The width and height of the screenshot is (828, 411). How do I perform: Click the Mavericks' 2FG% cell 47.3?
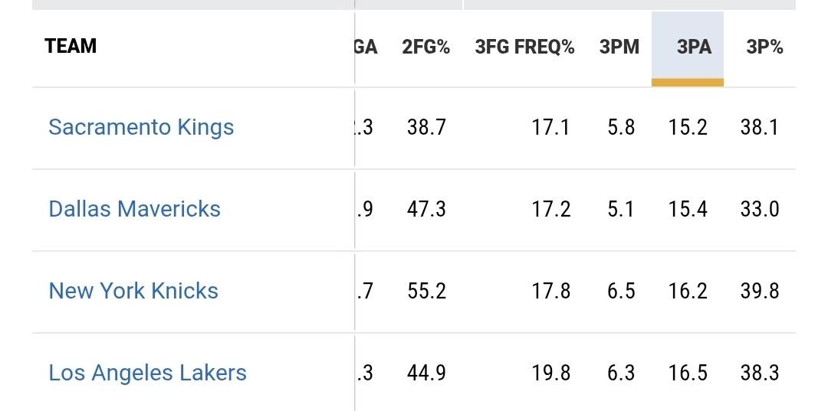(426, 209)
